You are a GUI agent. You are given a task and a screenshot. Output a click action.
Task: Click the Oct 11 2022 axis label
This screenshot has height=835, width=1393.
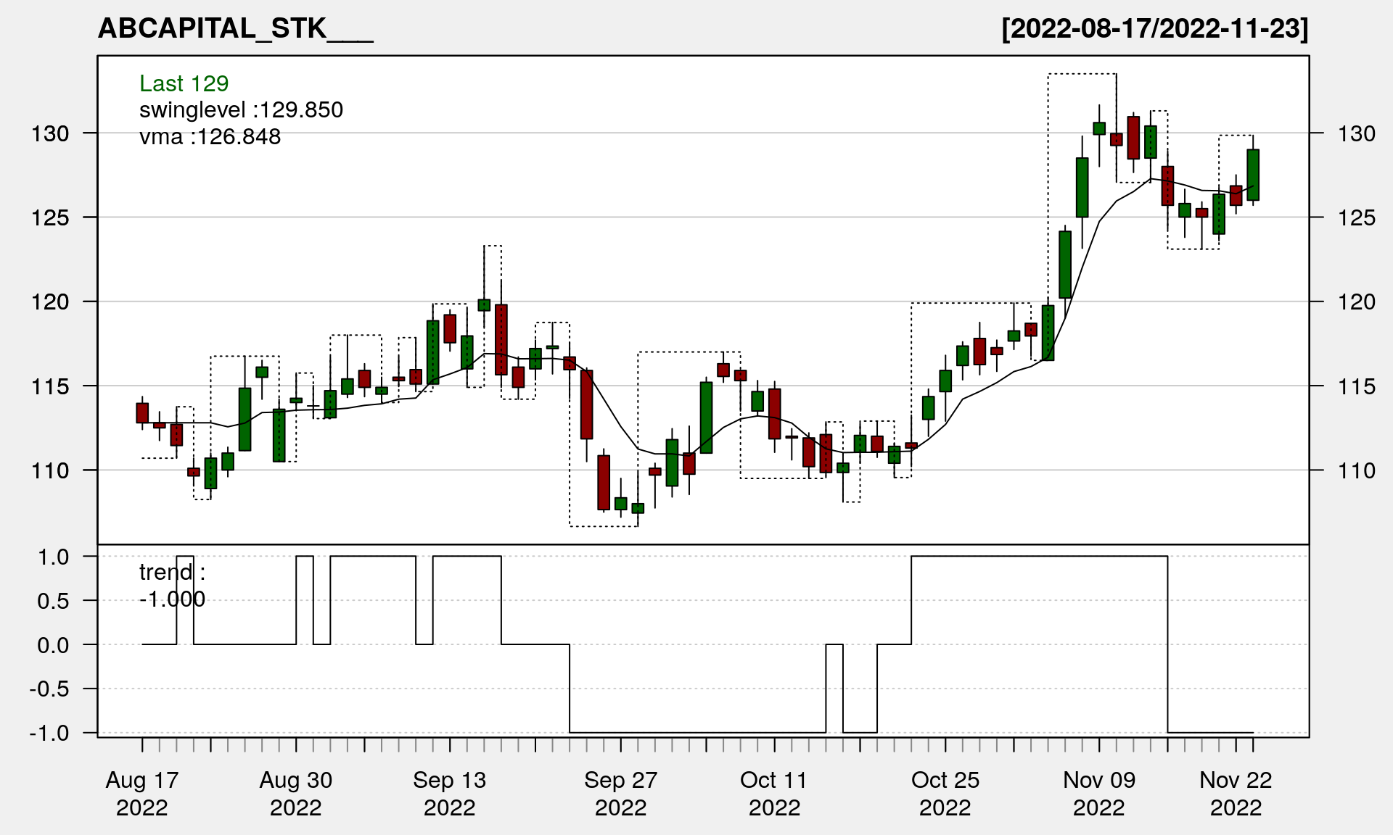(774, 794)
